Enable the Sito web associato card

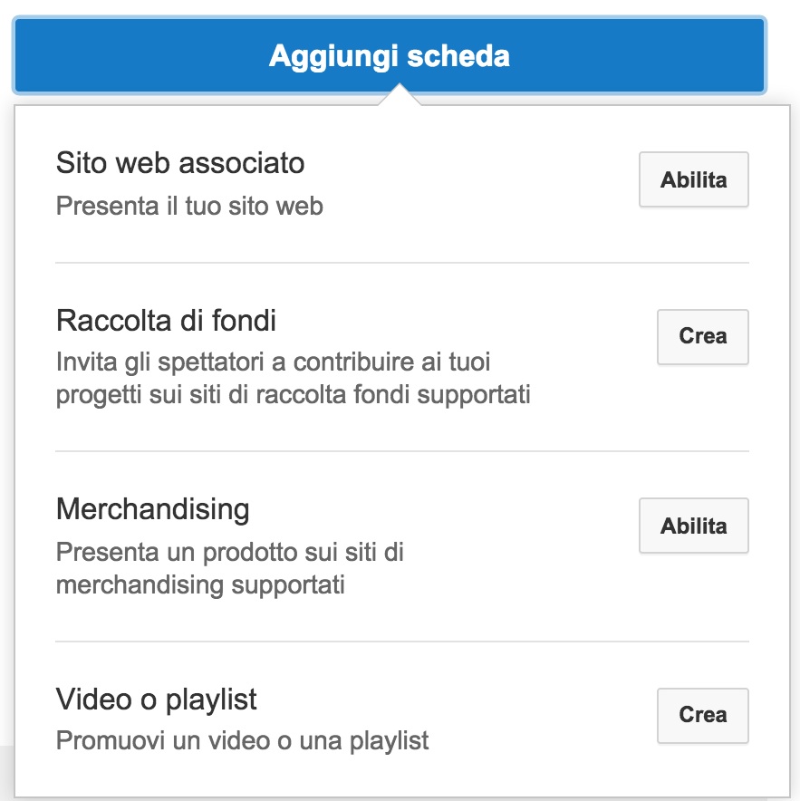coord(693,179)
